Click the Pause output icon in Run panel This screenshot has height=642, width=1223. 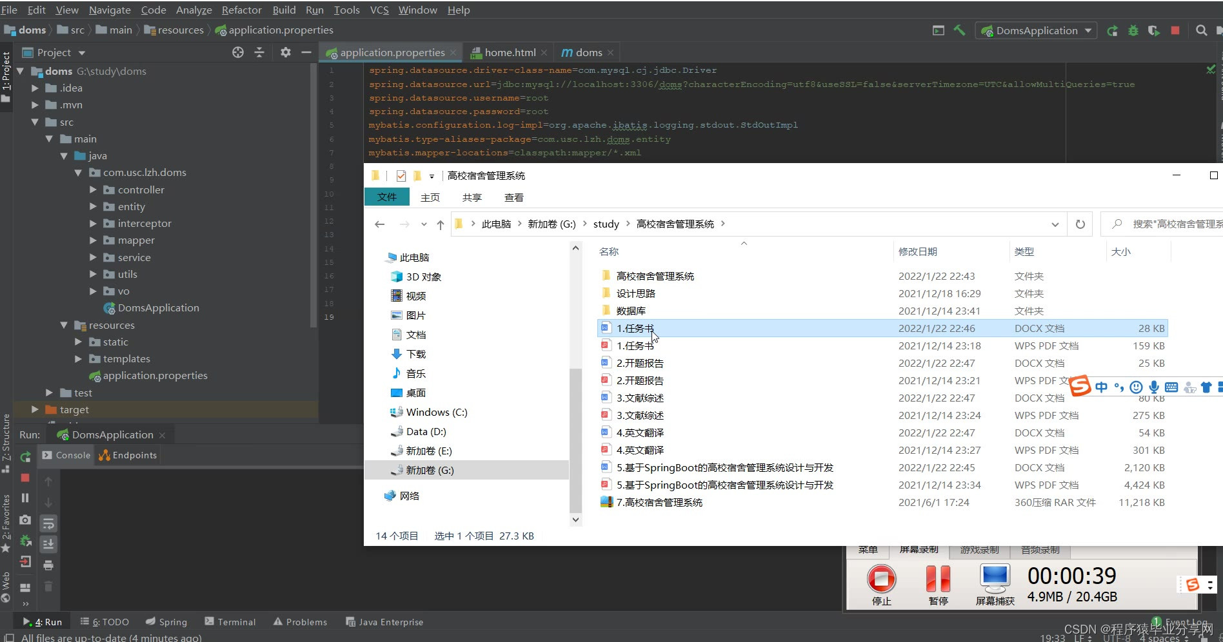click(25, 498)
